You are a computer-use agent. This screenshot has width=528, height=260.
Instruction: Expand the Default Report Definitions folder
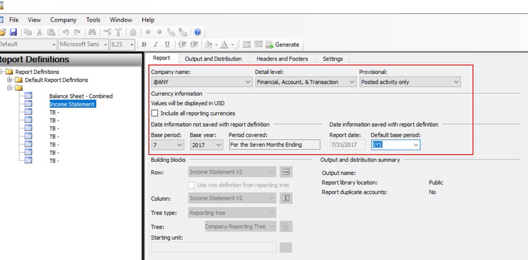(x=10, y=80)
